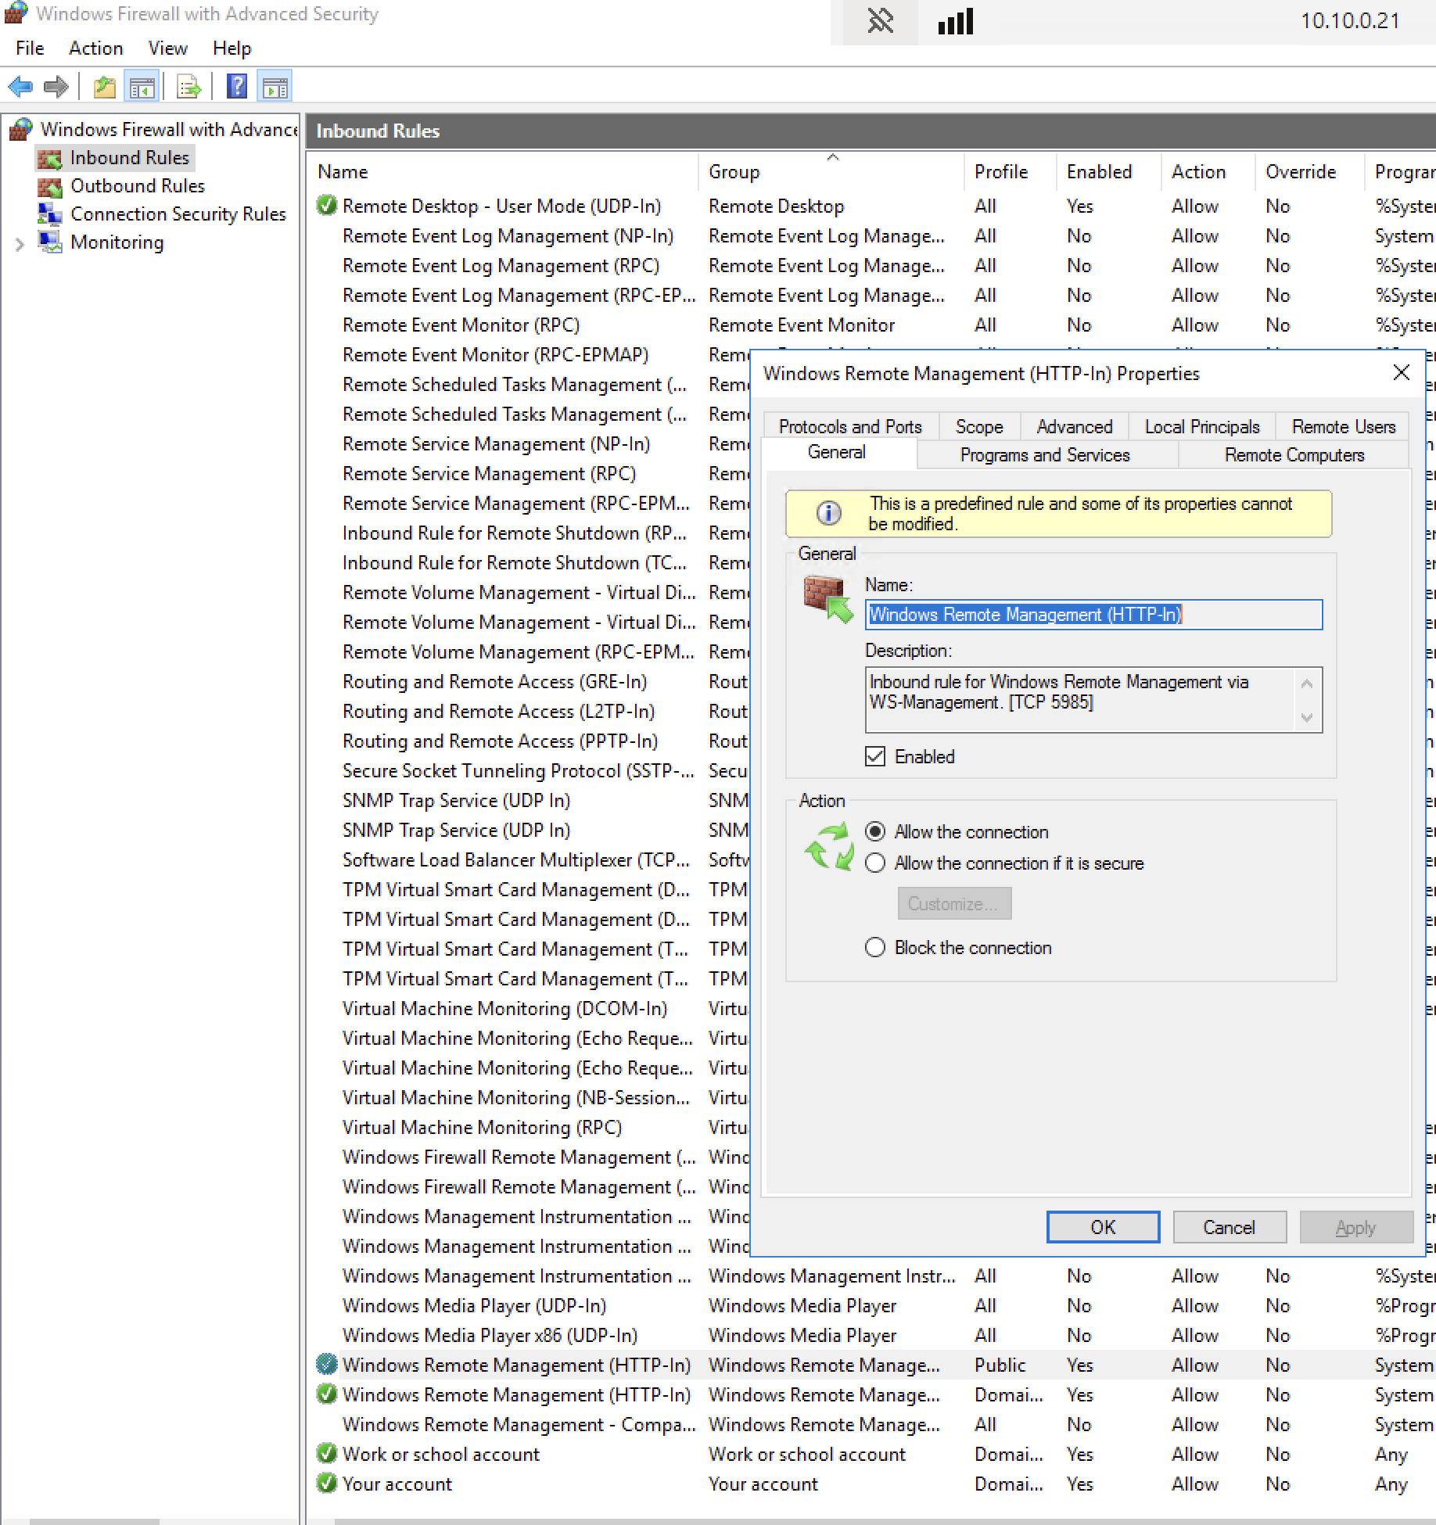
Task: Open the Help menu
Action: tap(232, 48)
